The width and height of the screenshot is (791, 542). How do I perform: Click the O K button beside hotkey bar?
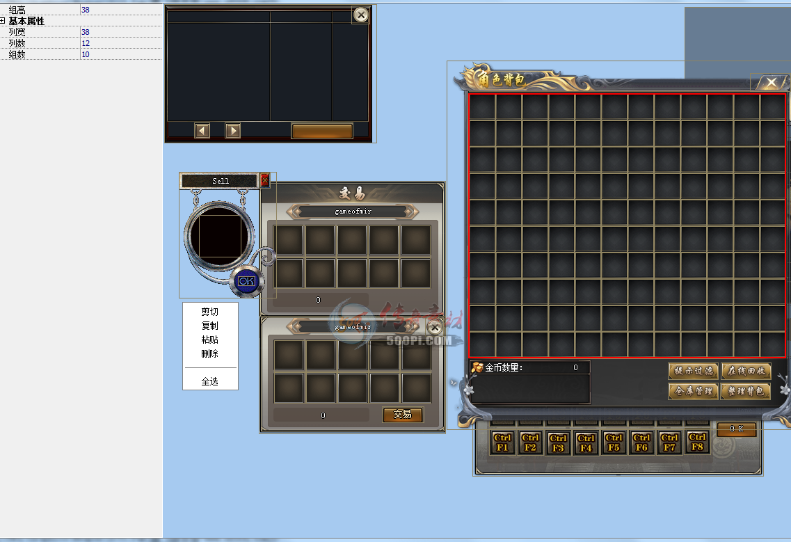737,429
